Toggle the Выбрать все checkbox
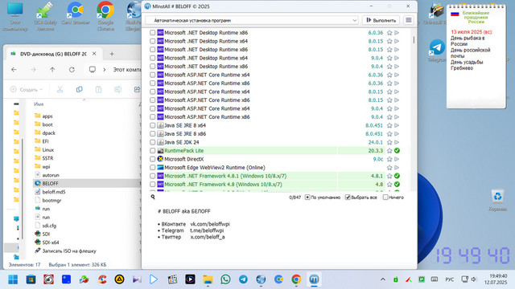The width and height of the screenshot is (515, 289). (x=348, y=197)
